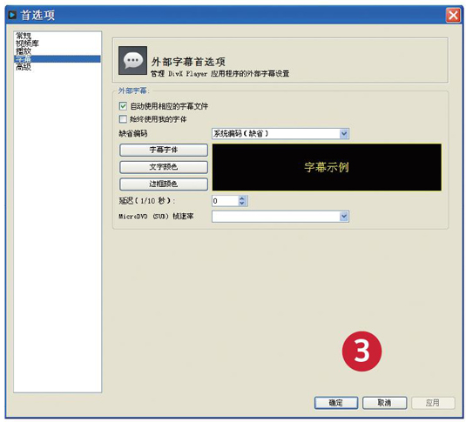
Task: Select 视频库 in the category list
Action: coord(27,44)
